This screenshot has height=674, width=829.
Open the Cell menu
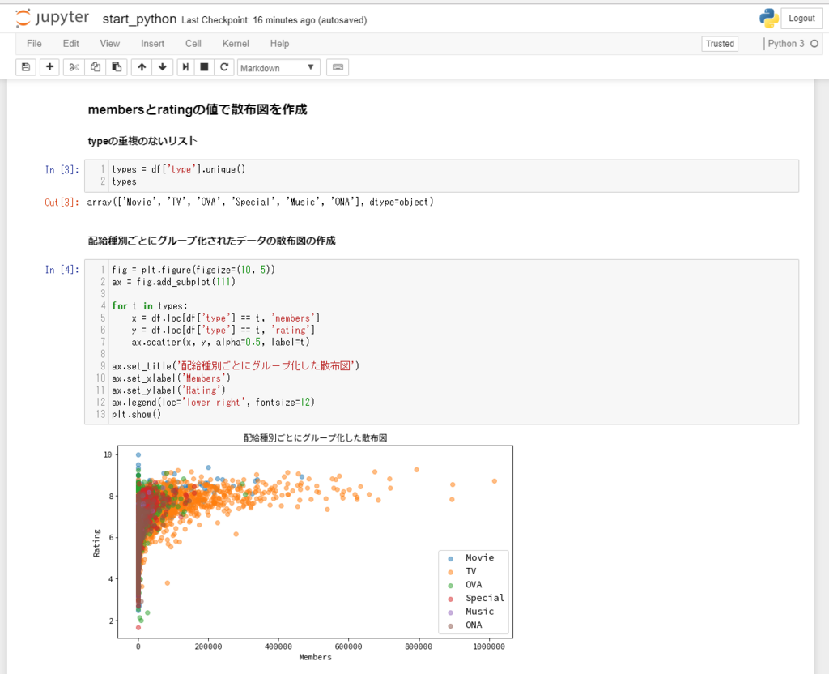(193, 44)
